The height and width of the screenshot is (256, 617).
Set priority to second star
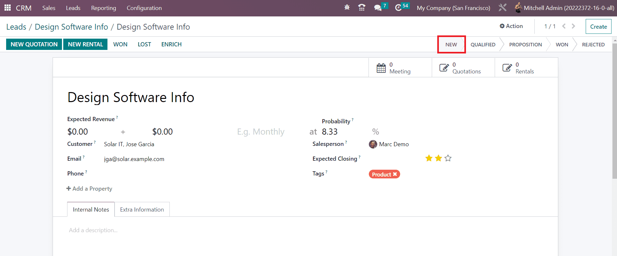(x=438, y=158)
